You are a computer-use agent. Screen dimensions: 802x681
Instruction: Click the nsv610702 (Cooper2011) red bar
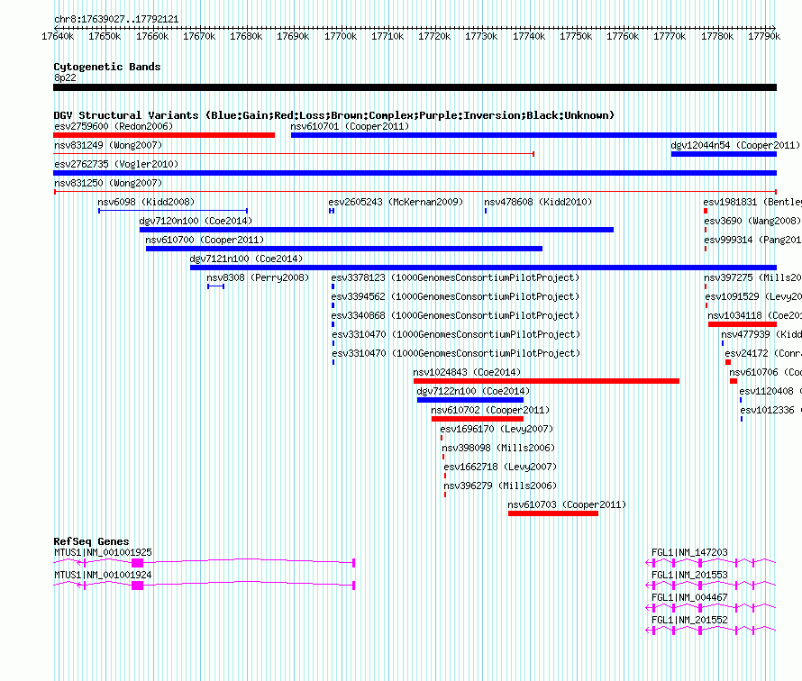478,419
